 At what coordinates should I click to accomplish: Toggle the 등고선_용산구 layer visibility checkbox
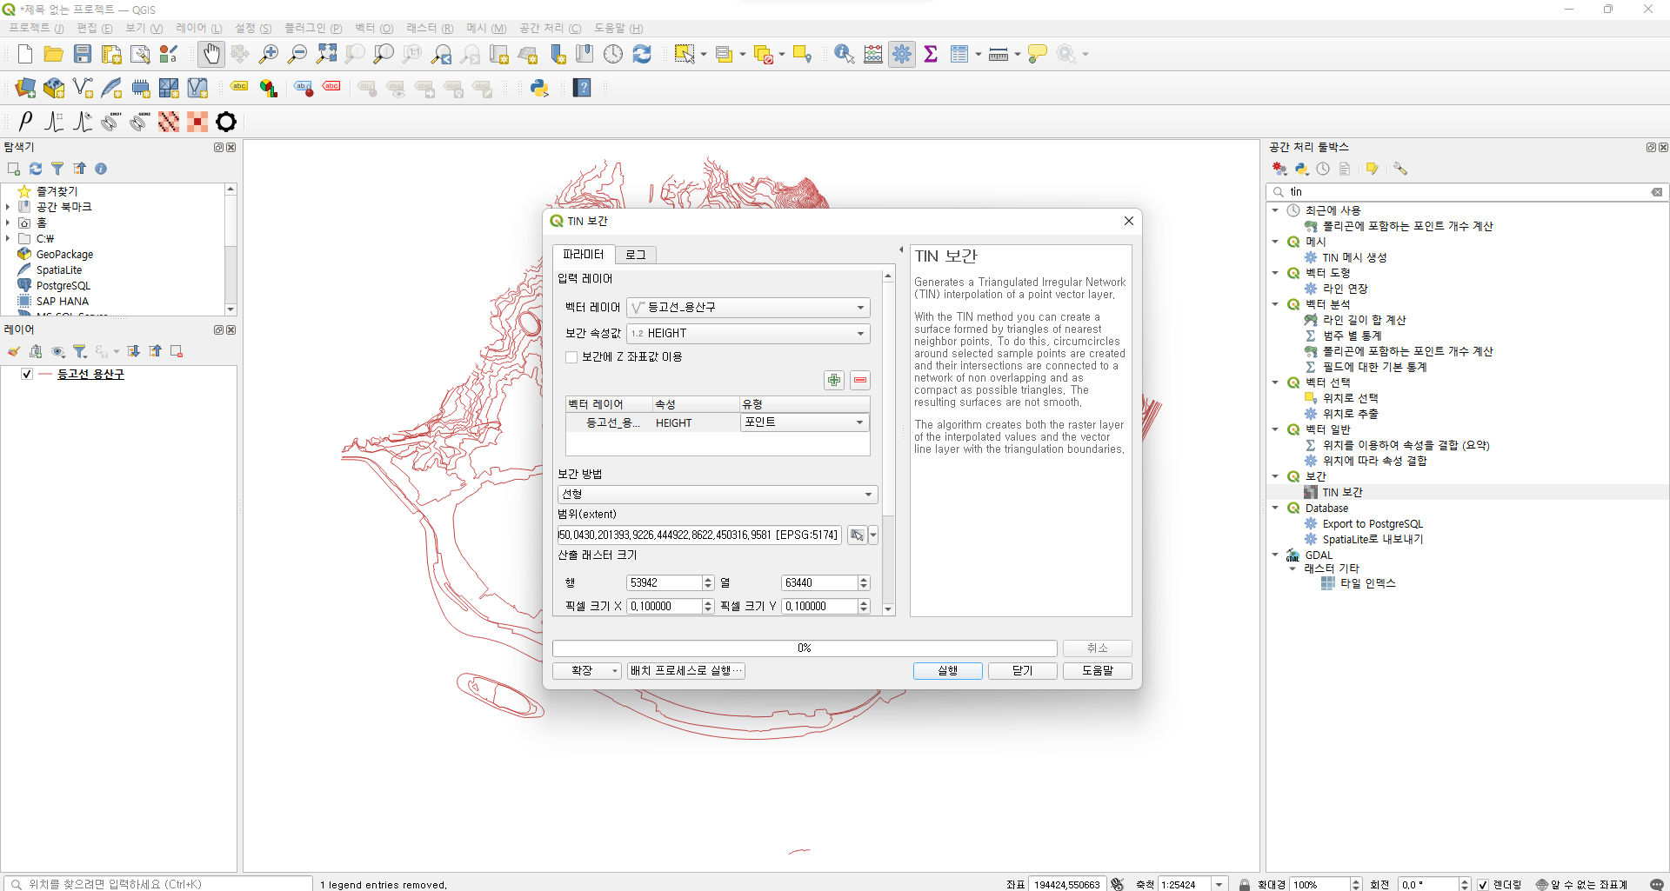tap(27, 374)
